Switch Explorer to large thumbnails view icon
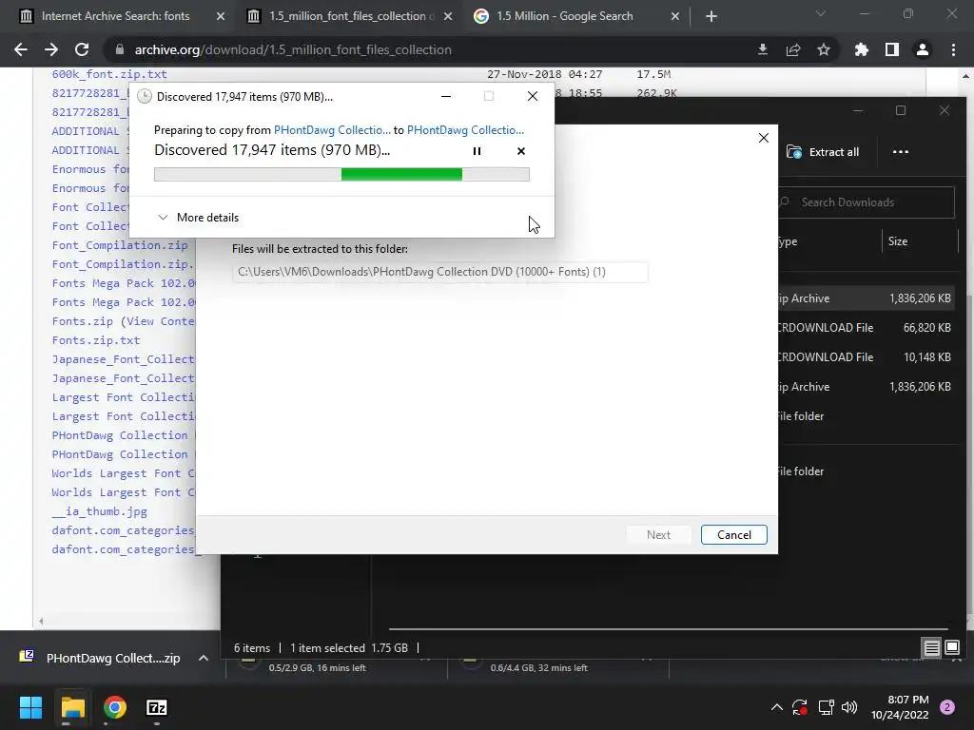This screenshot has width=974, height=730. (x=951, y=648)
